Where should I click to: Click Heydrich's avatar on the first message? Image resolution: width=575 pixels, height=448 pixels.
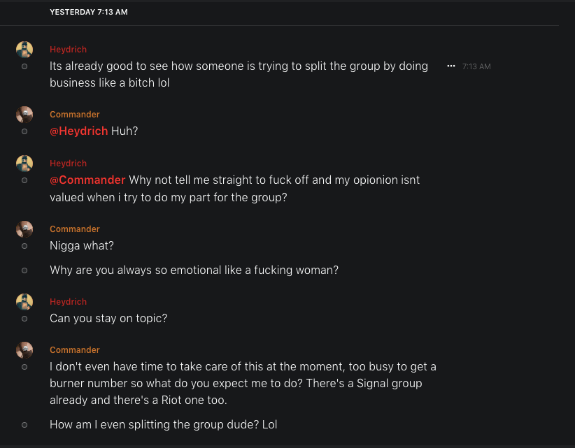(24, 50)
